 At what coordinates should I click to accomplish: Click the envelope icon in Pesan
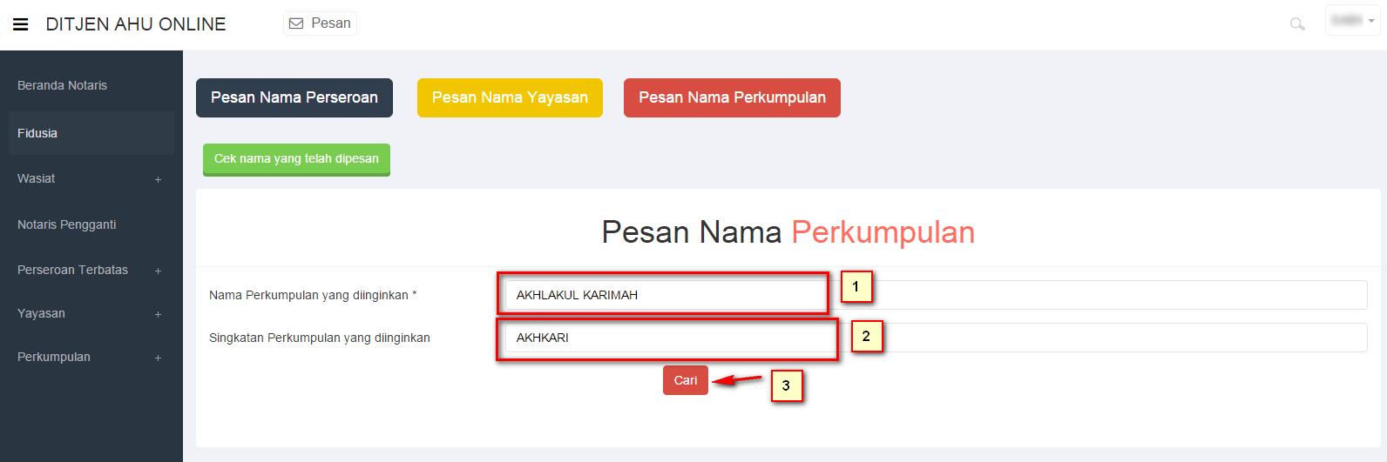pos(296,23)
